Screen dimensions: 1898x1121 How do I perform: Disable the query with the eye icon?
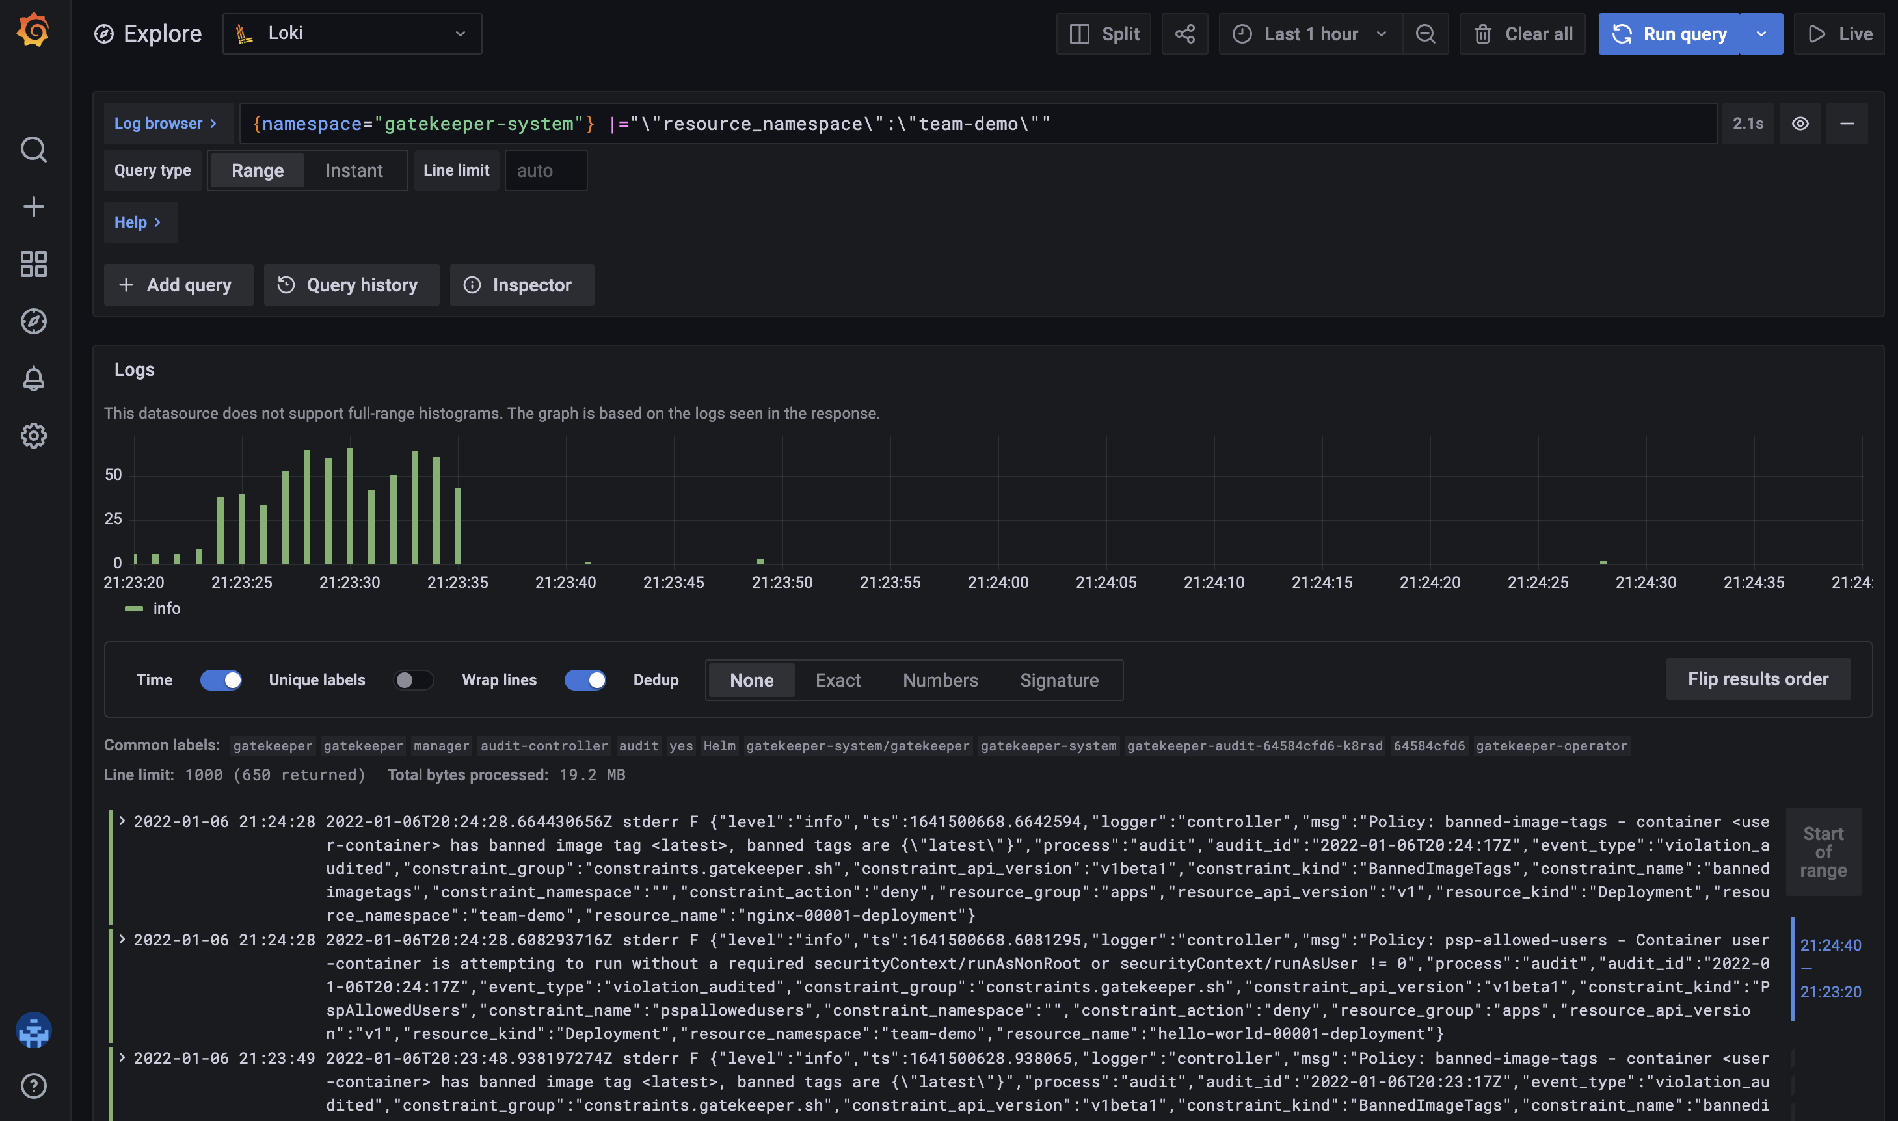(1800, 124)
